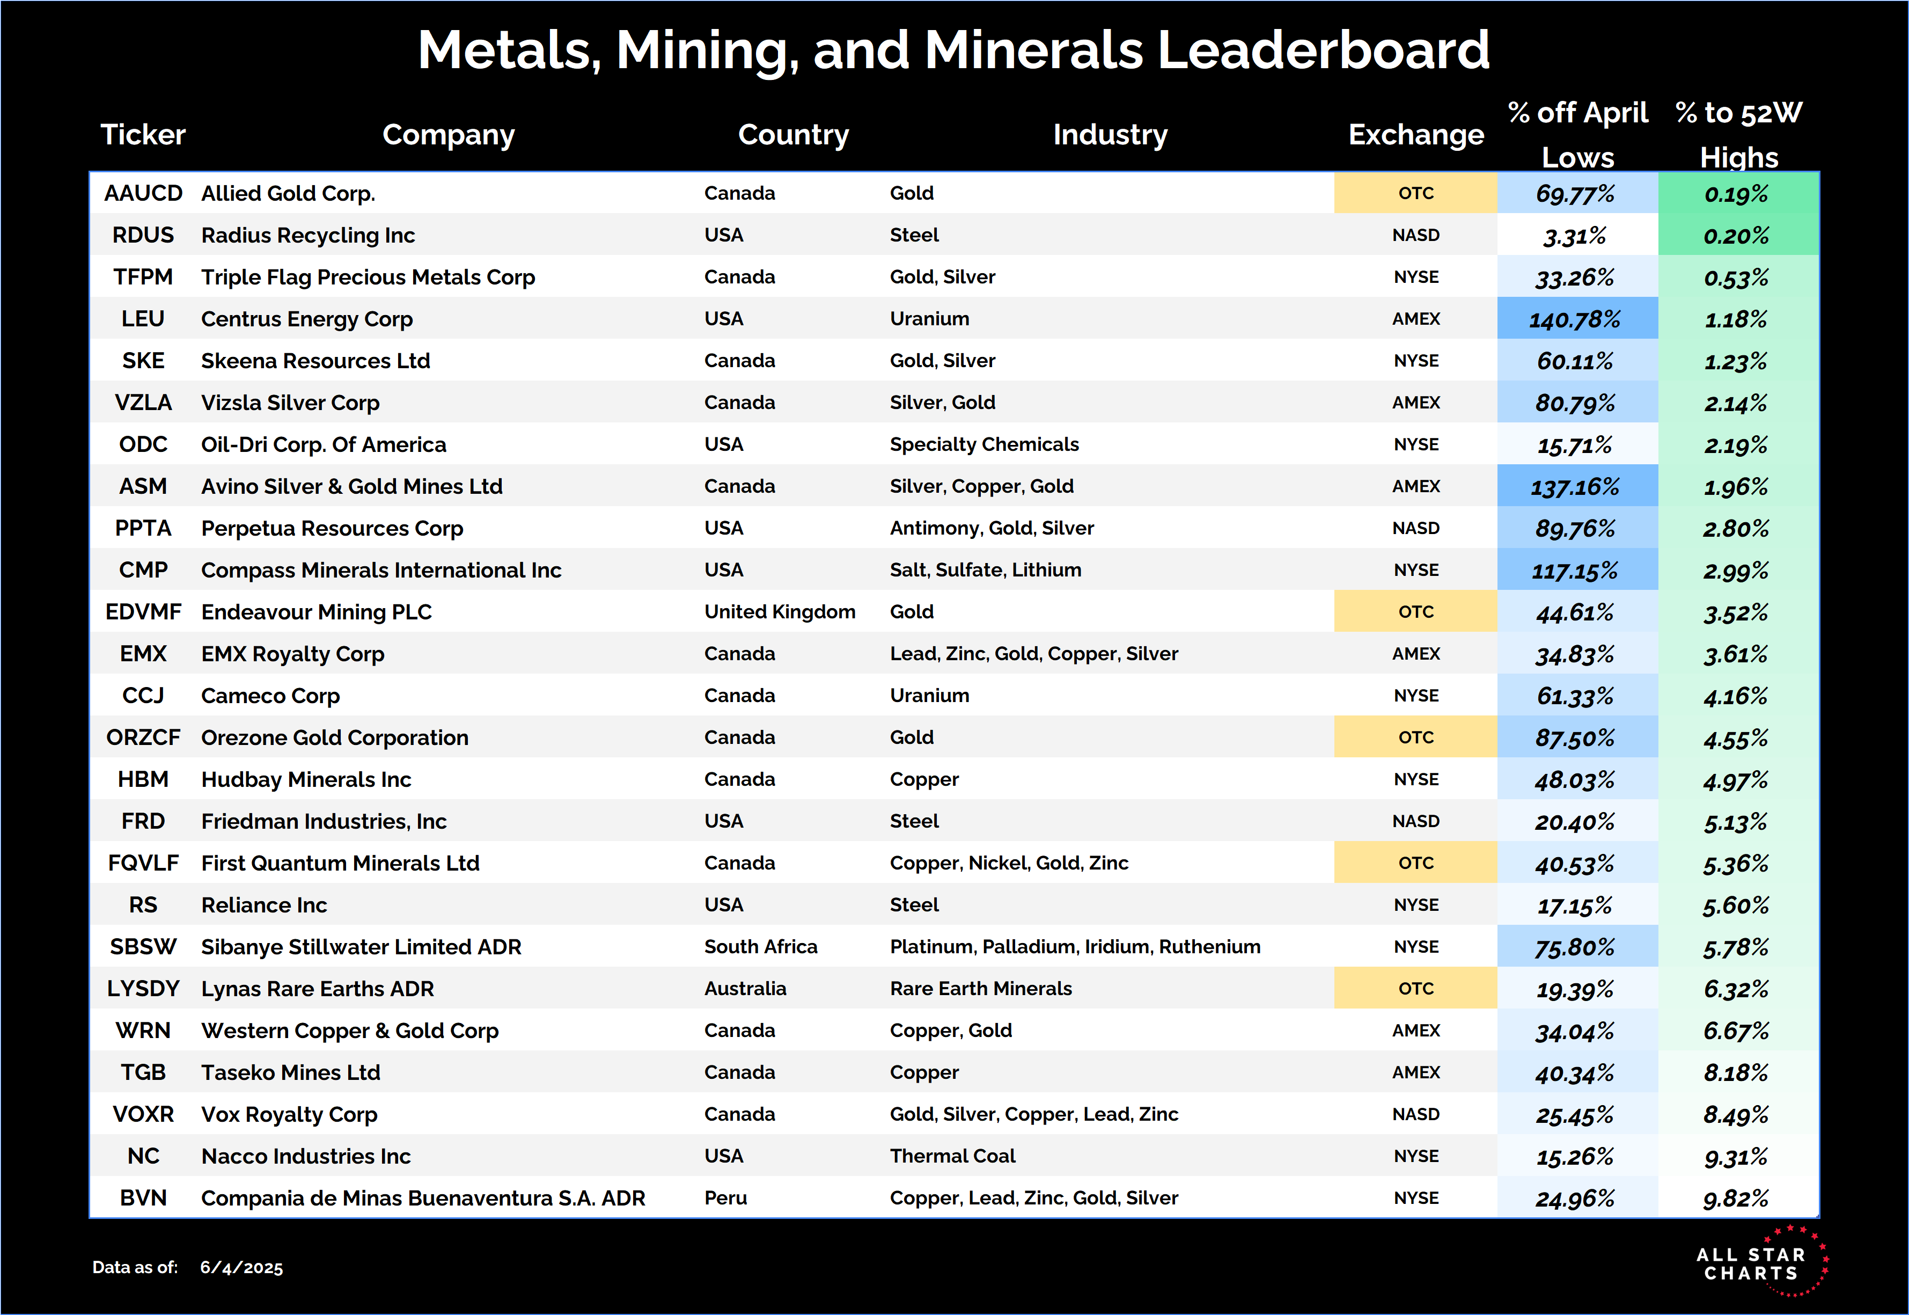Click the Australia country cell

(745, 989)
